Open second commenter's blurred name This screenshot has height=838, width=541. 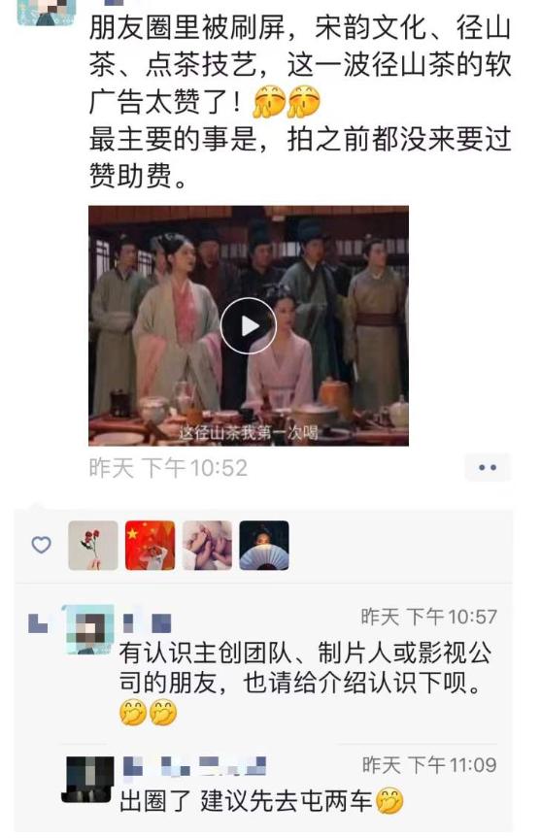click(x=194, y=766)
